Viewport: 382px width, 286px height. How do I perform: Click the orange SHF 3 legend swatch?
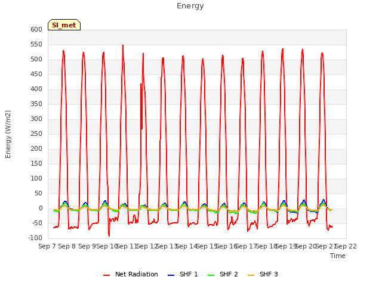[251, 275]
